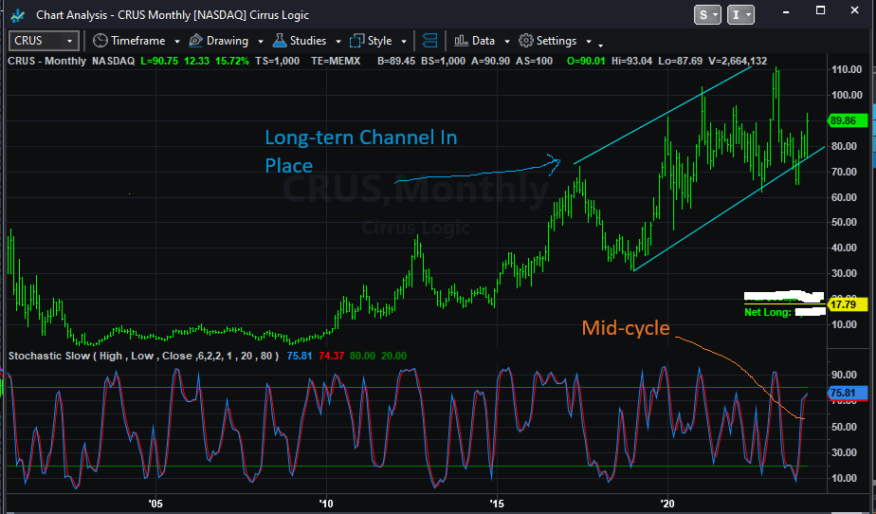Click the Chart Analysis app logo icon

(17, 15)
